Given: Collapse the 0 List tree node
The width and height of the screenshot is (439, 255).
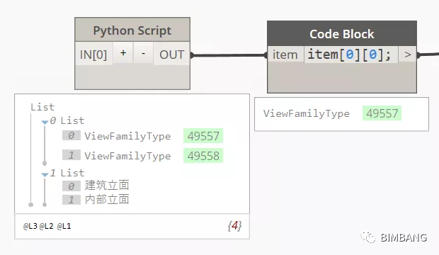Looking at the screenshot, I should pos(45,122).
